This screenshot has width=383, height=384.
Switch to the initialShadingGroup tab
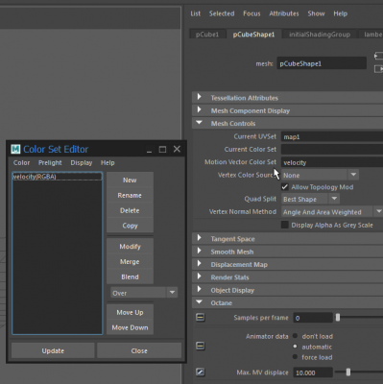click(x=320, y=35)
